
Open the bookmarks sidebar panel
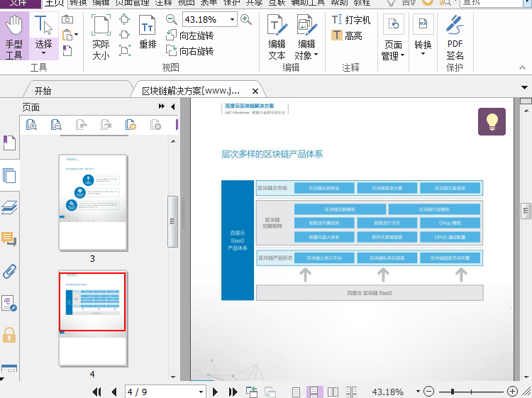(x=9, y=143)
